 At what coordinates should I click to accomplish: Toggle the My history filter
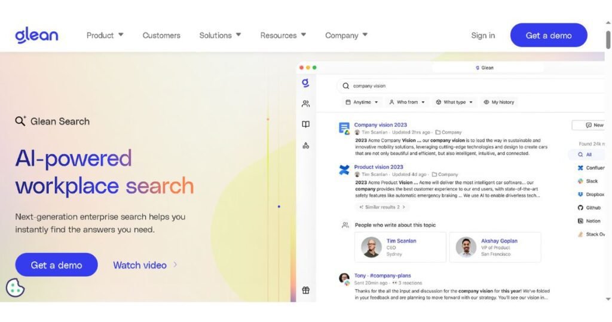click(x=499, y=102)
